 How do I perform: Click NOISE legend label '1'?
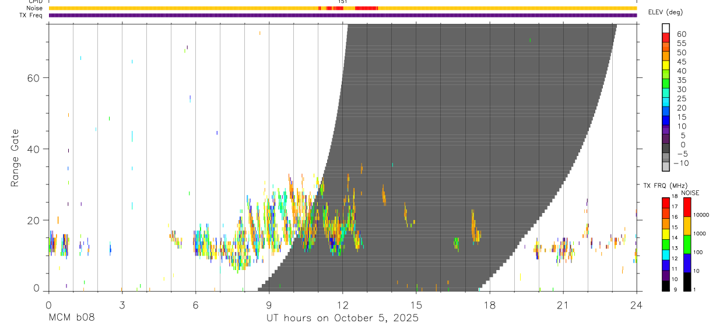tap(694, 289)
